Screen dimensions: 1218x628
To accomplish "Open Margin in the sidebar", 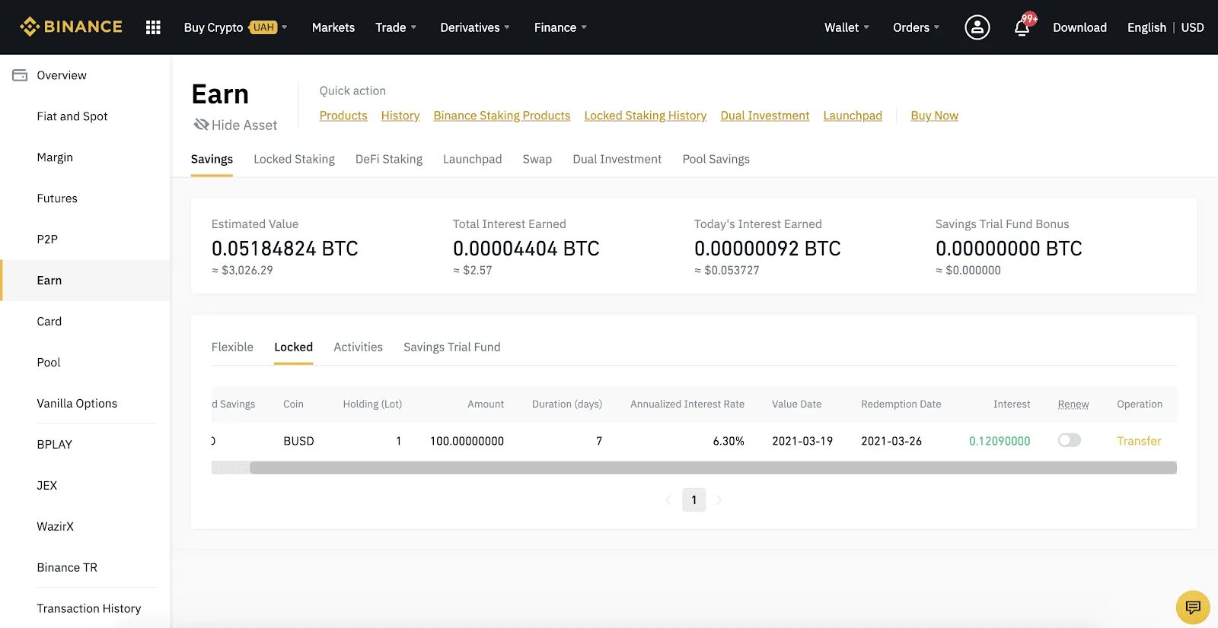I will point(55,157).
